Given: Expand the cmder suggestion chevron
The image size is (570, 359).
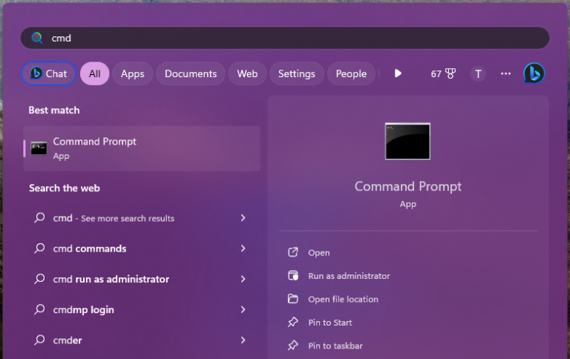Looking at the screenshot, I should pos(243,340).
